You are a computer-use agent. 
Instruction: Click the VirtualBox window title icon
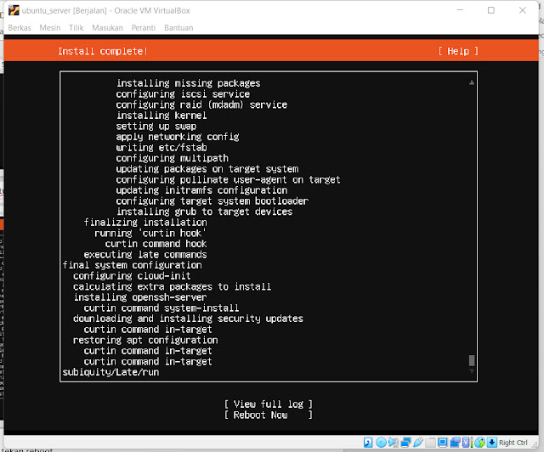pos(14,10)
